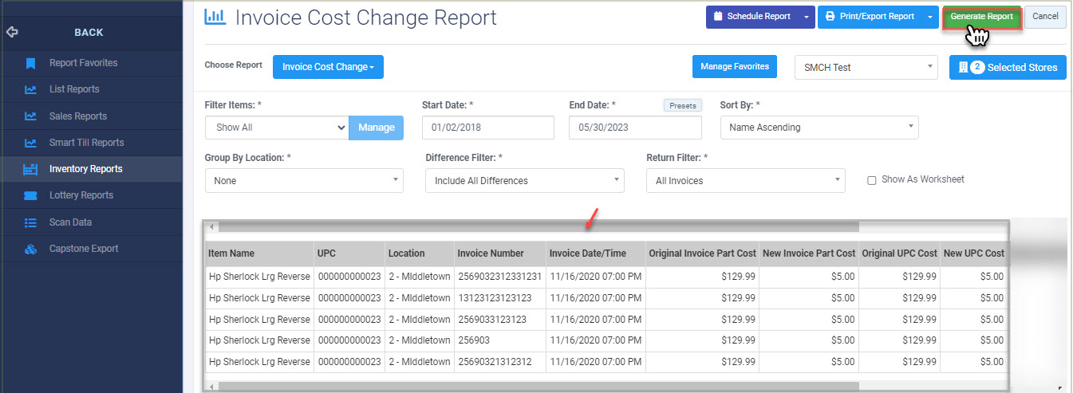The height and width of the screenshot is (393, 1073).
Task: Click invoice number 2569033123123
Action: [x=492, y=320]
